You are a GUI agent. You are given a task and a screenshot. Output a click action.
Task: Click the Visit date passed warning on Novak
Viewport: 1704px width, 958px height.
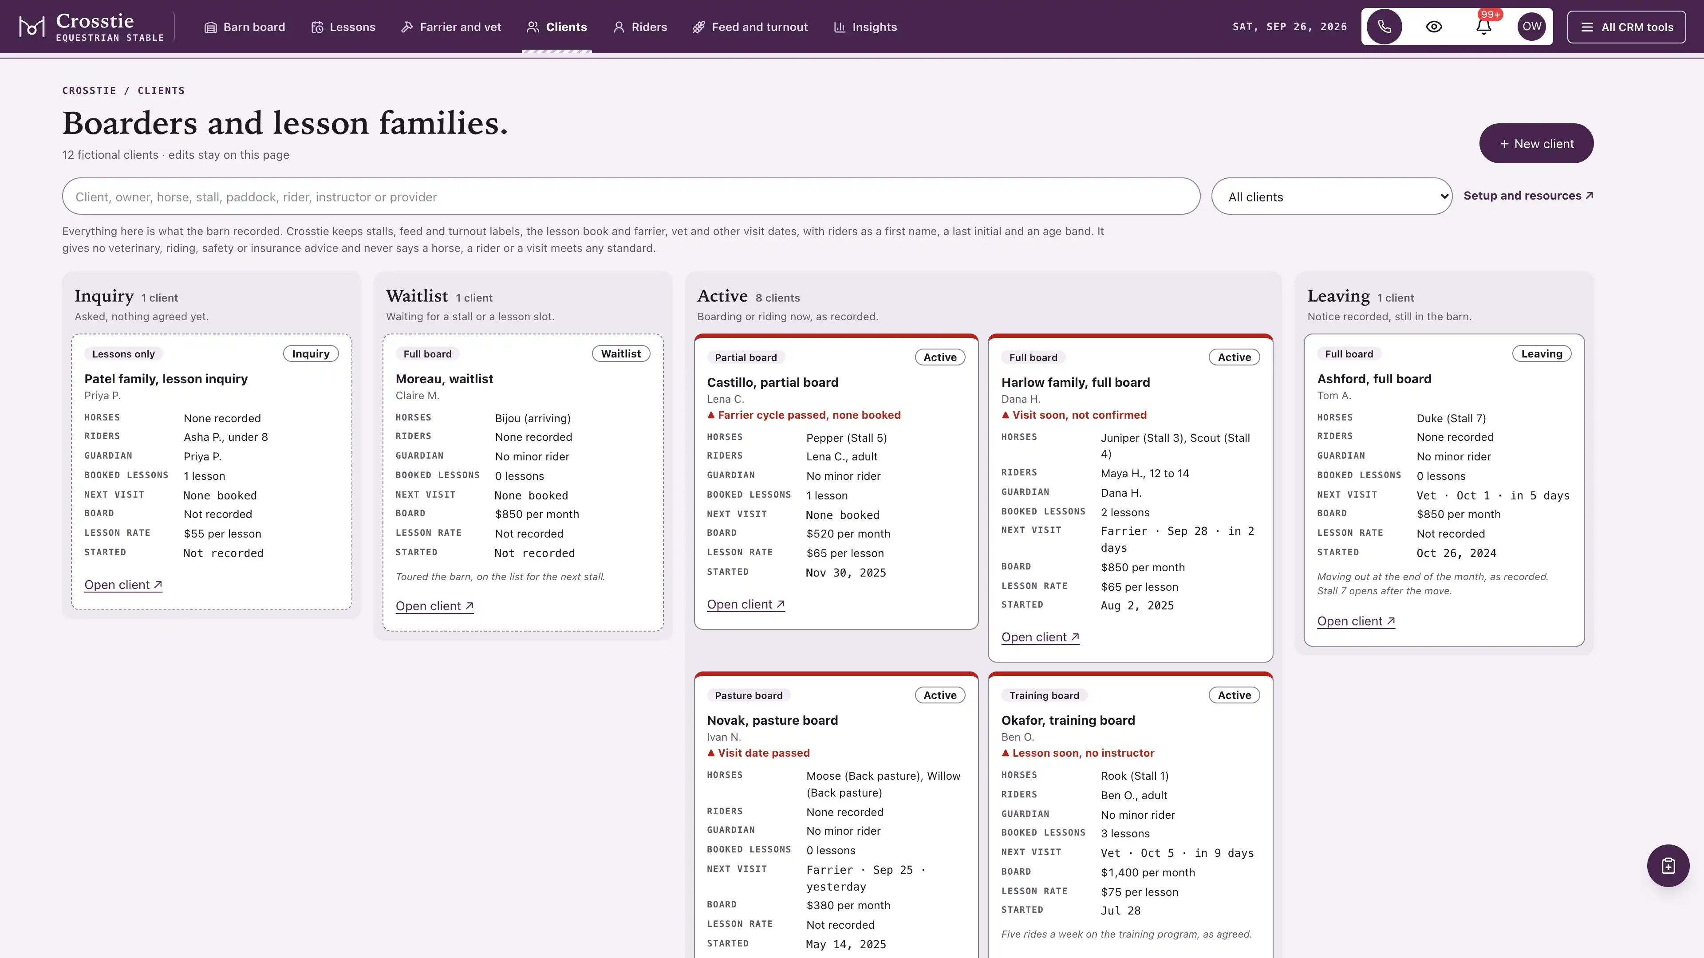(x=758, y=753)
